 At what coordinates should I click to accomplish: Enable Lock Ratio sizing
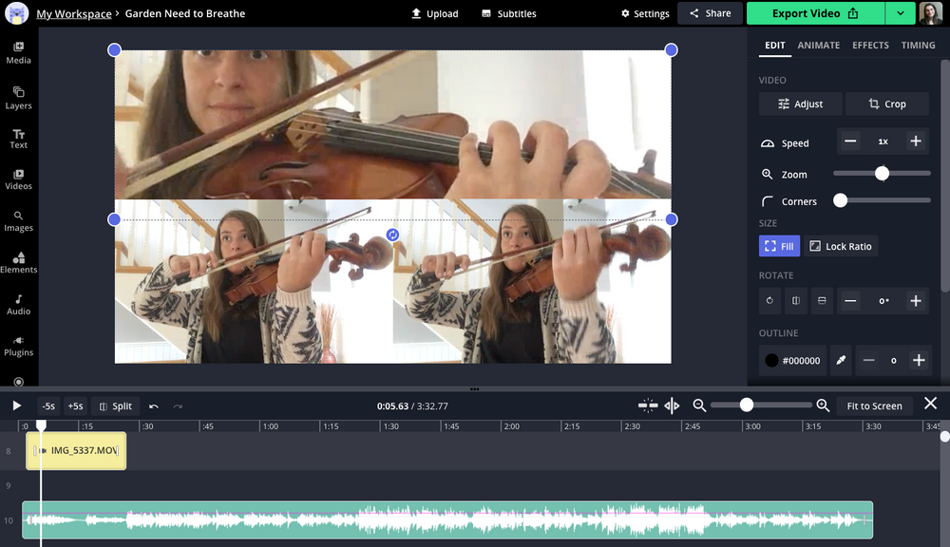(842, 246)
